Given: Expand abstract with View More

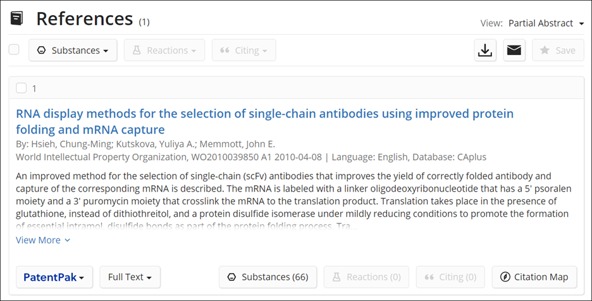Looking at the screenshot, I should pyautogui.click(x=43, y=240).
